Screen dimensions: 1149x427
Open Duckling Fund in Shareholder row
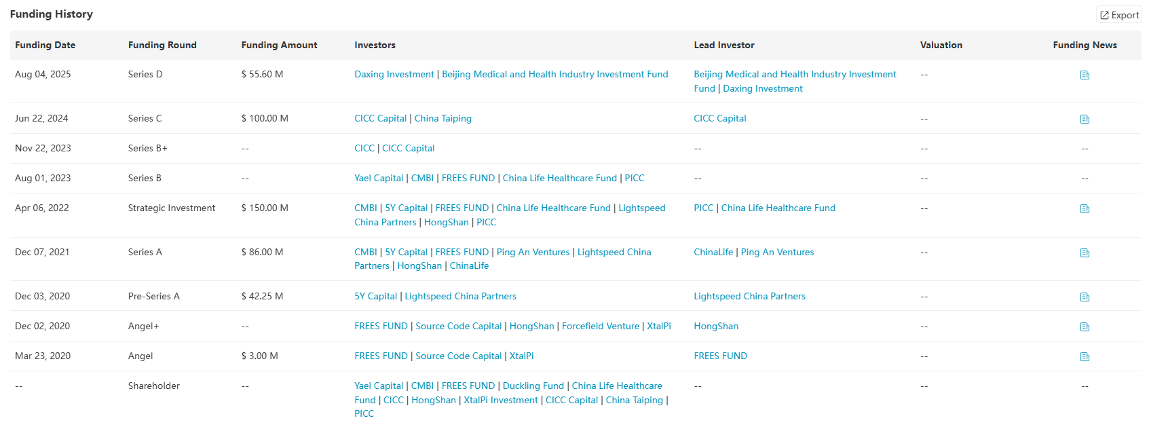click(x=533, y=386)
